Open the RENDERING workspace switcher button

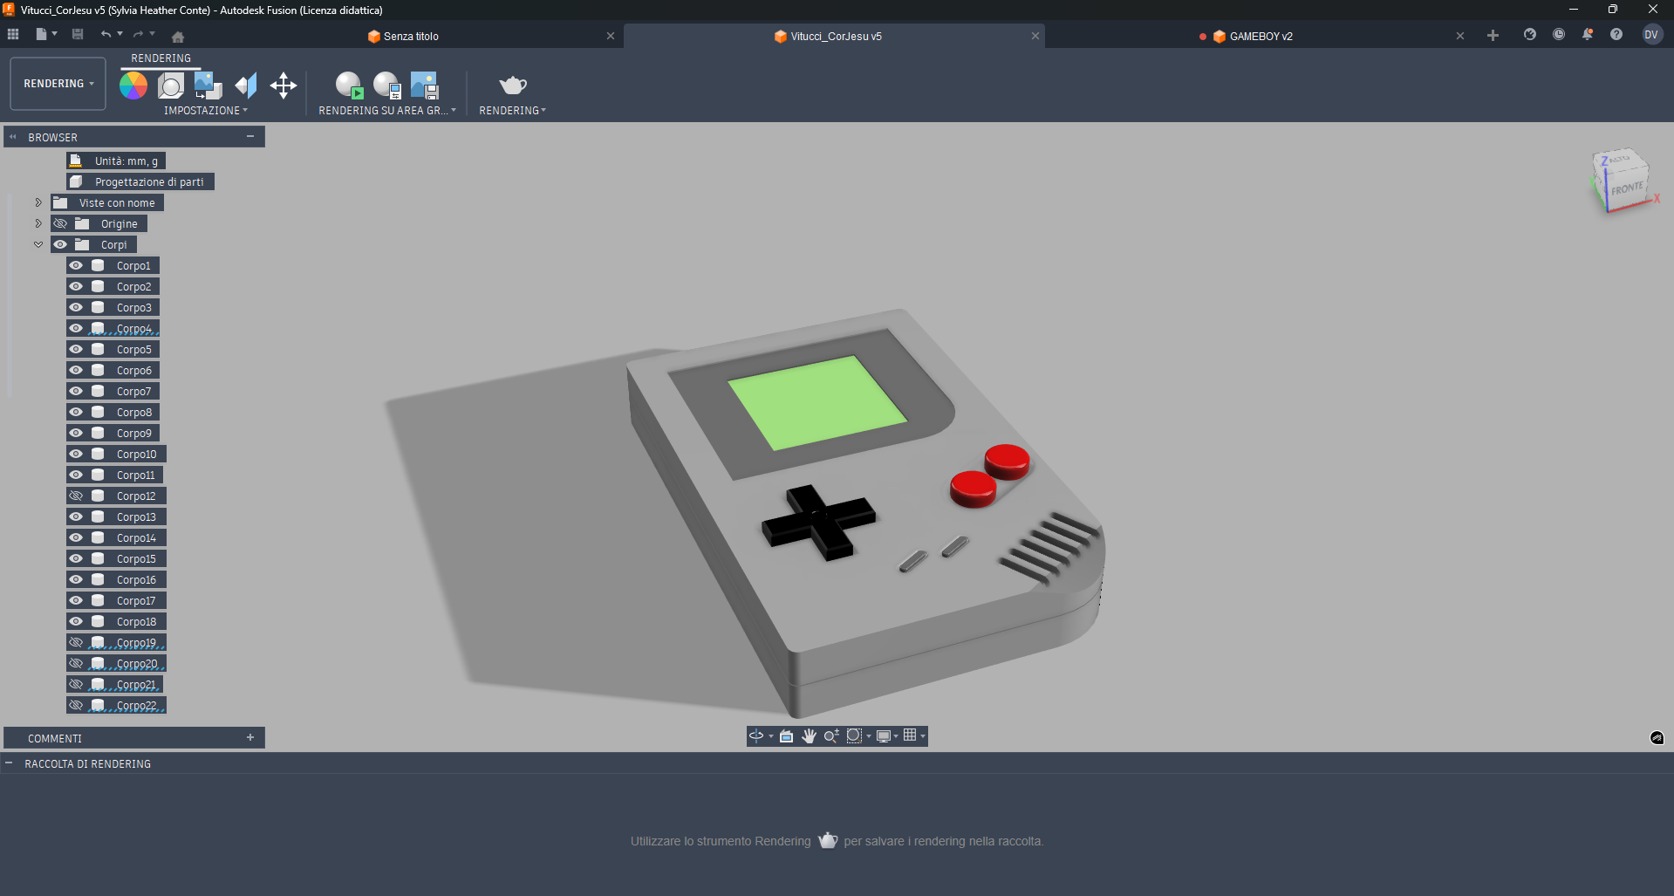click(x=57, y=84)
